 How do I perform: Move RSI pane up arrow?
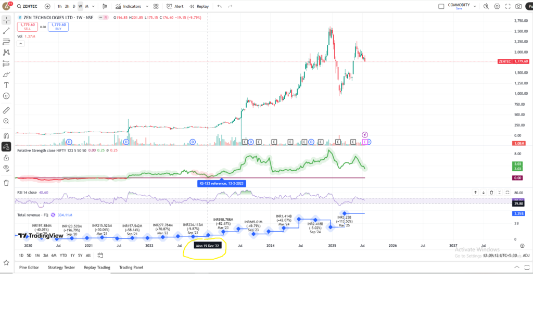point(475,192)
